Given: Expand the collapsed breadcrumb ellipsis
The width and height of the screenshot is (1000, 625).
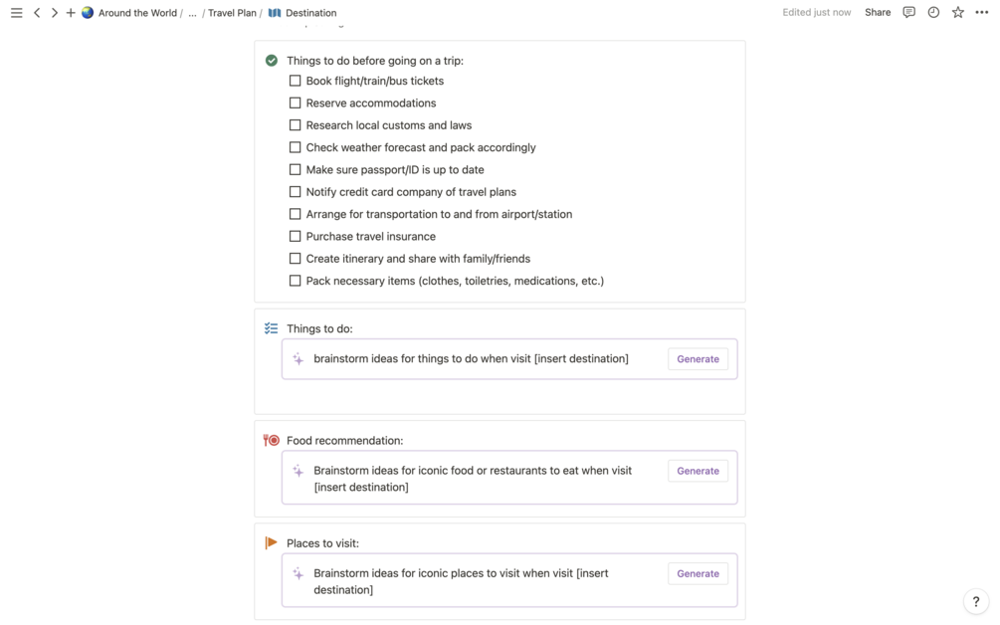Looking at the screenshot, I should [192, 13].
